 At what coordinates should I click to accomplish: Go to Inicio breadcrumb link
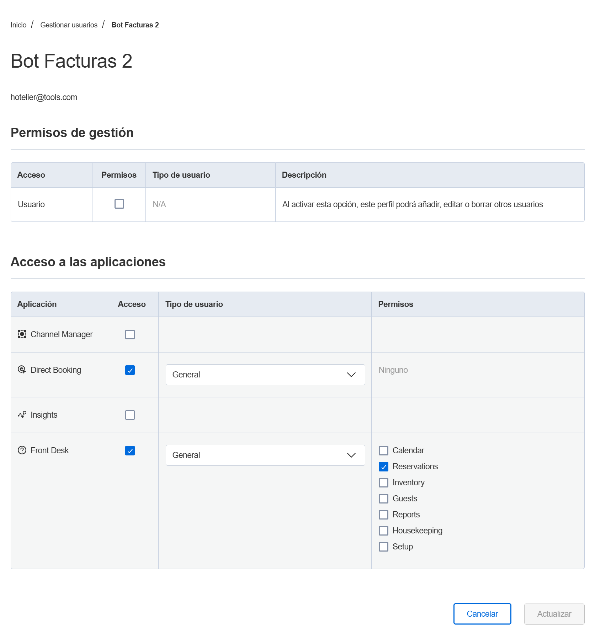pyautogui.click(x=18, y=25)
